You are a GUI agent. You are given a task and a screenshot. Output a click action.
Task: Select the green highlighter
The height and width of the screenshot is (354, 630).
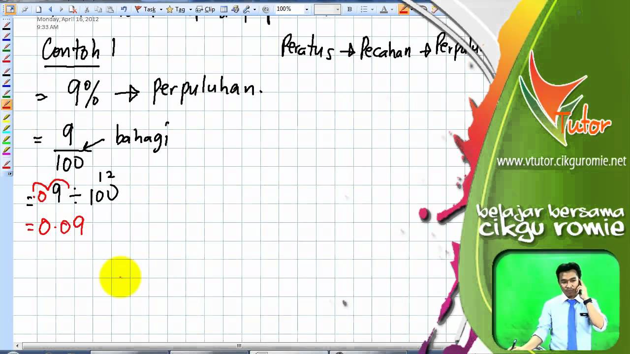[x=6, y=139]
